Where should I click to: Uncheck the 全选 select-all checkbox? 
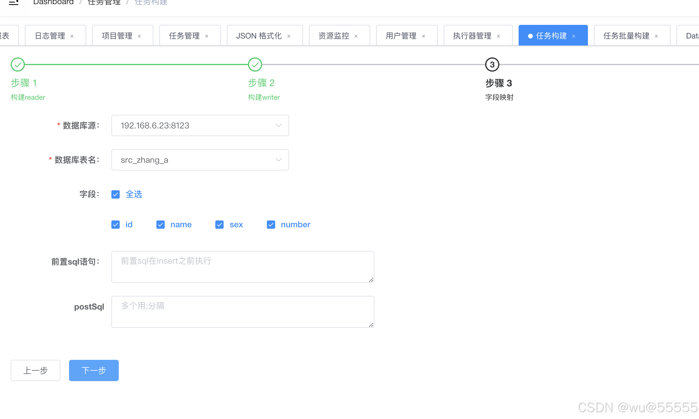116,194
